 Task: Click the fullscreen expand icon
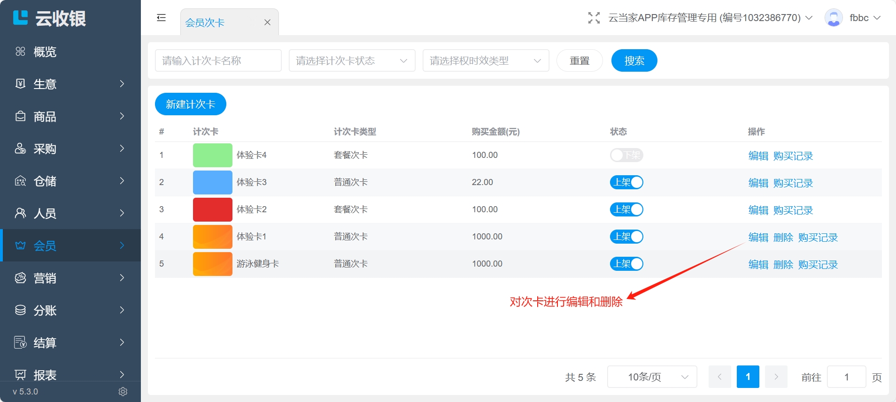click(x=594, y=18)
